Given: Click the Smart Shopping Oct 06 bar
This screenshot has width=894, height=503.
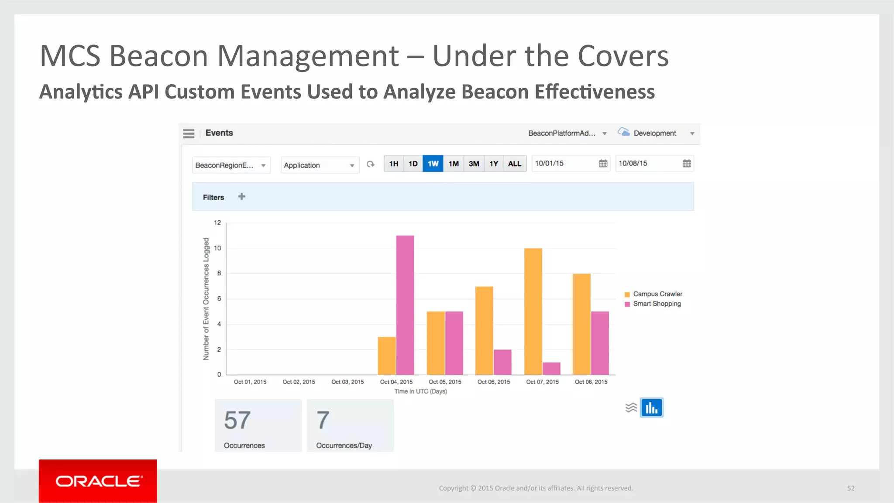Looking at the screenshot, I should coord(502,362).
